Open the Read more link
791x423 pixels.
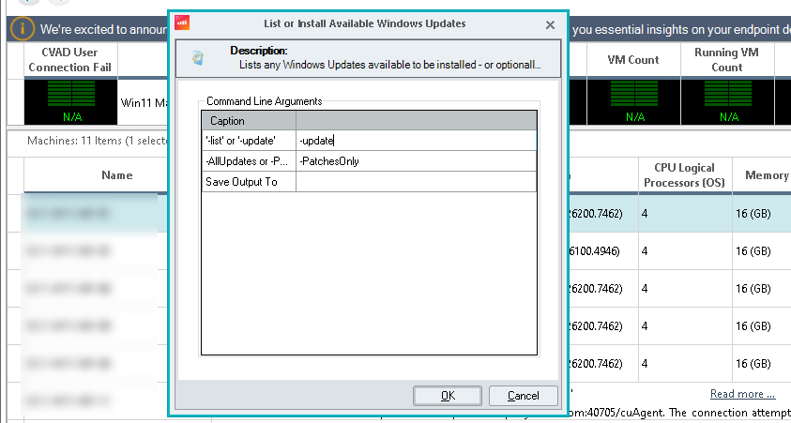742,394
